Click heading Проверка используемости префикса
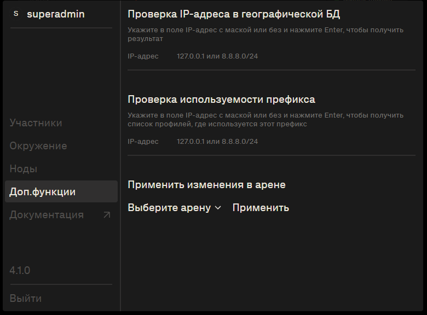427x315 pixels. (x=221, y=100)
